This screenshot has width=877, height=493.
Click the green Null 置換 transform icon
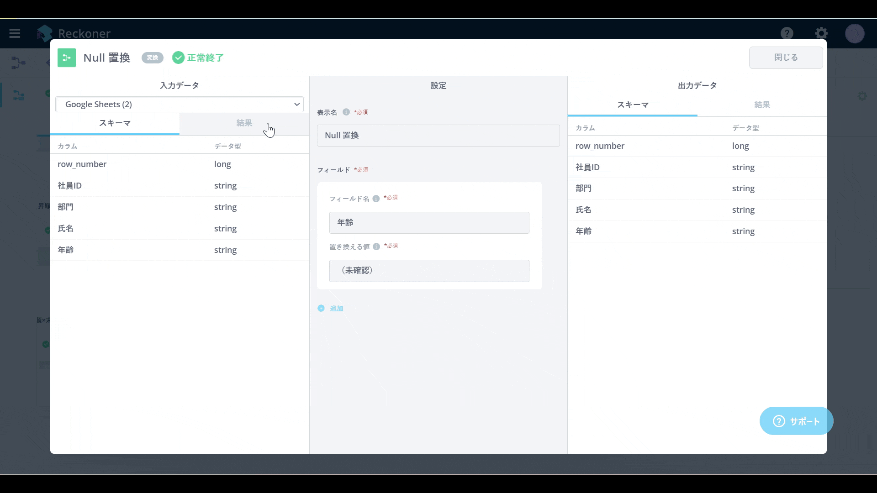67,58
